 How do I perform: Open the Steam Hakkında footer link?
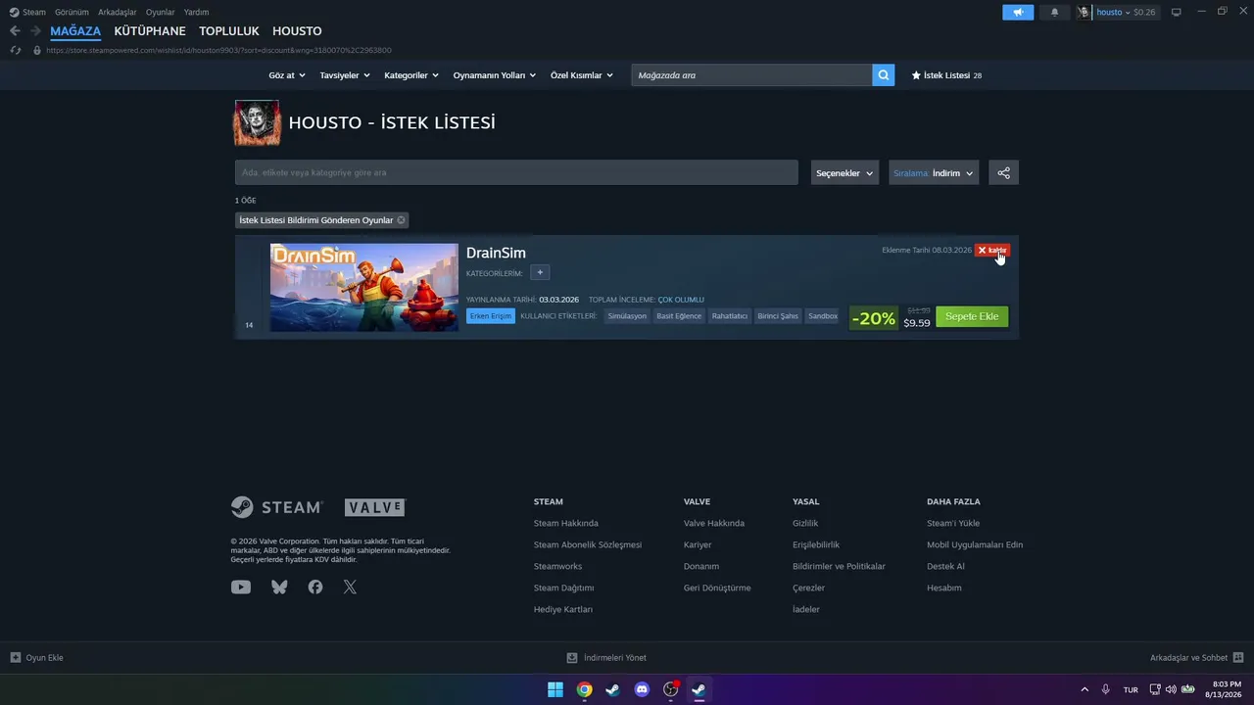[566, 523]
